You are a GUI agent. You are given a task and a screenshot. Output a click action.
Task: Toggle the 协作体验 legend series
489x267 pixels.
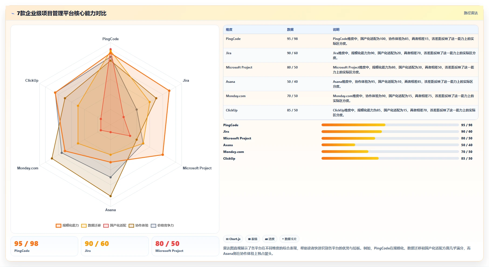point(139,225)
